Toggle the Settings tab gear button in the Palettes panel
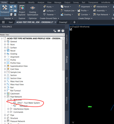114x124 pixels. pos(15,7)
